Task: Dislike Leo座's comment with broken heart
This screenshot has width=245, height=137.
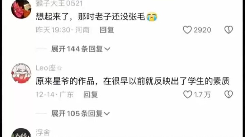Action: (x=229, y=94)
